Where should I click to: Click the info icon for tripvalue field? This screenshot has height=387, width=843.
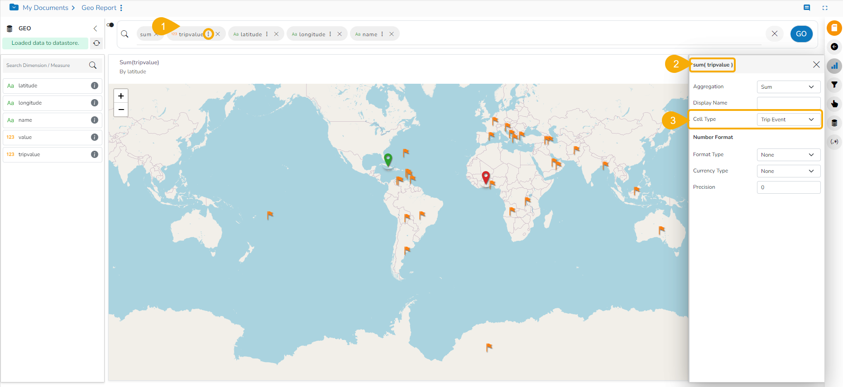tap(95, 154)
